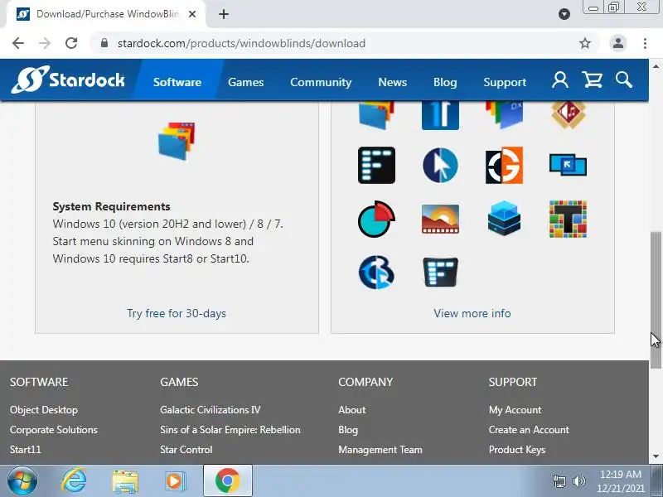663x497 pixels.
Task: Click the Stardock logo in header
Action: (x=68, y=80)
